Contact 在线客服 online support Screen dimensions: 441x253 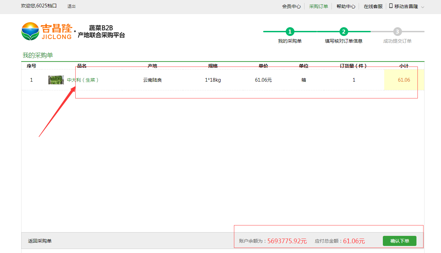click(x=373, y=6)
